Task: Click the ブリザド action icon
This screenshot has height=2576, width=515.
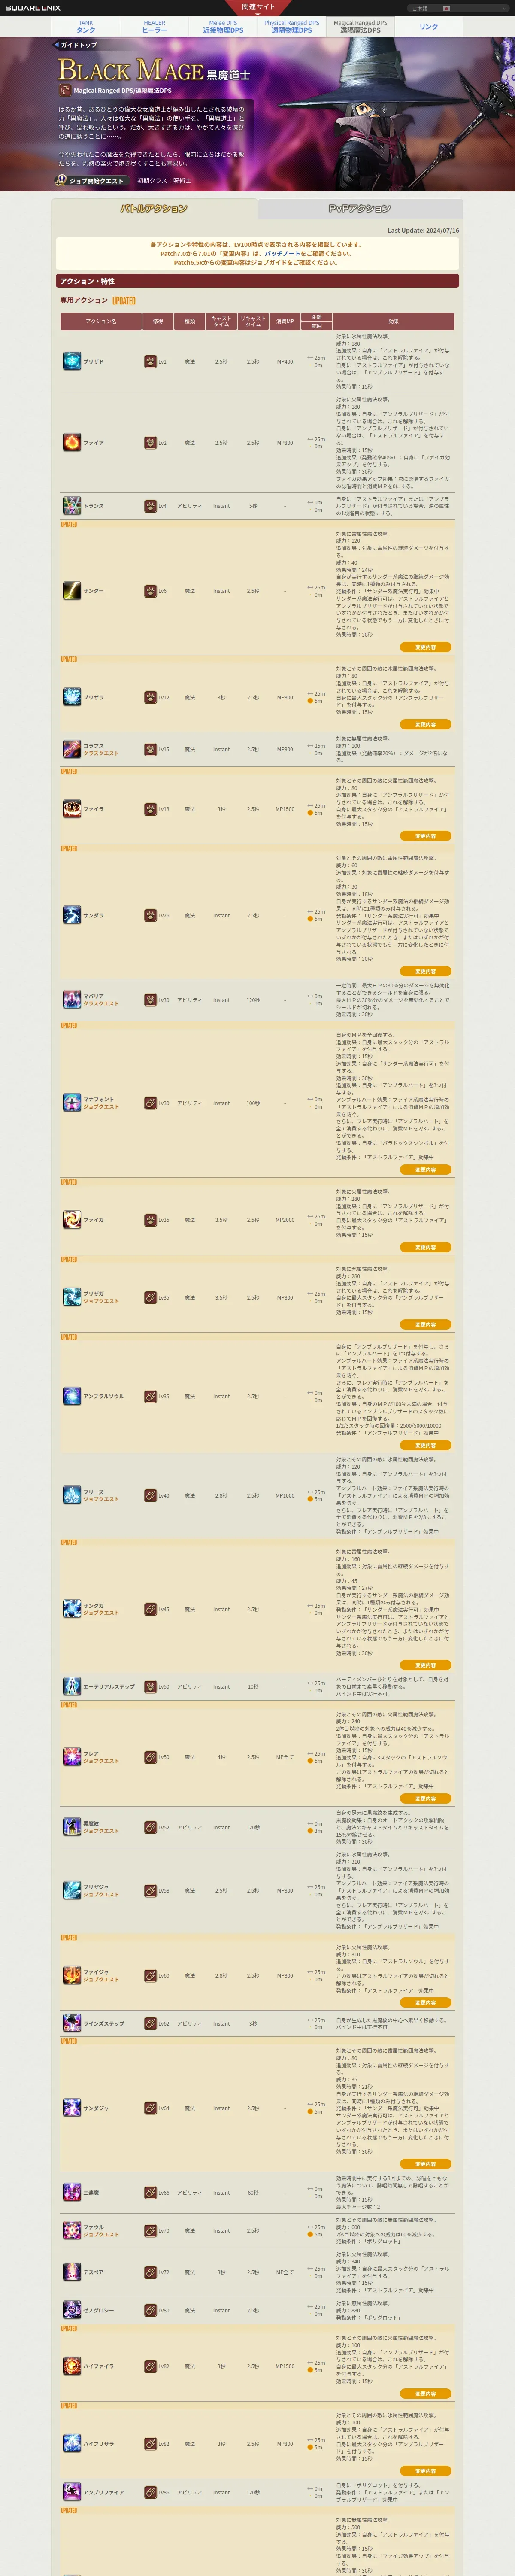Action: [x=72, y=361]
